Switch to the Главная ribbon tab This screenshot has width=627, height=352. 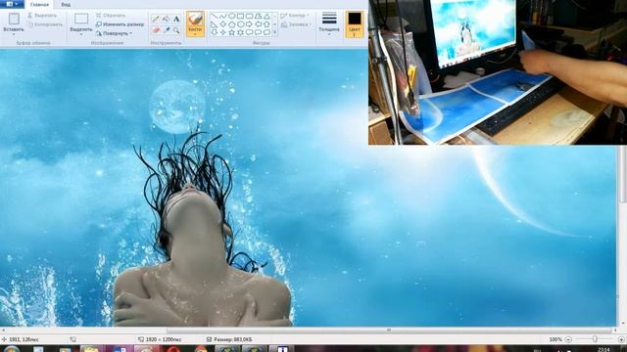pos(39,4)
